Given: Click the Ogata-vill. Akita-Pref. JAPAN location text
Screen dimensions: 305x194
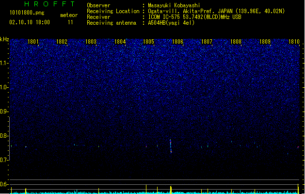Looking at the screenshot, I should (x=216, y=11).
